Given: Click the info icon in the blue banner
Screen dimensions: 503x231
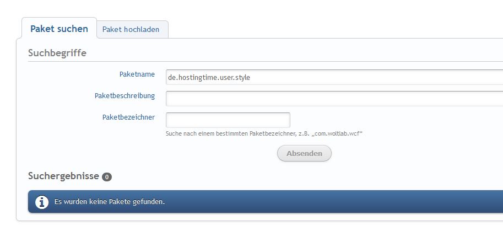Looking at the screenshot, I should [42, 202].
